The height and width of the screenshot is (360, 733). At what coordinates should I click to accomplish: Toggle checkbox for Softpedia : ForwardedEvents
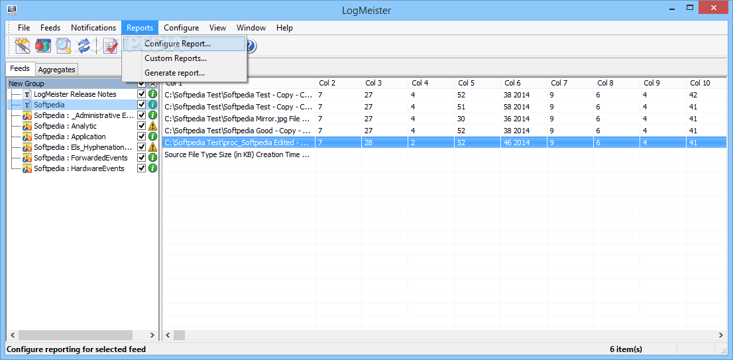click(142, 158)
